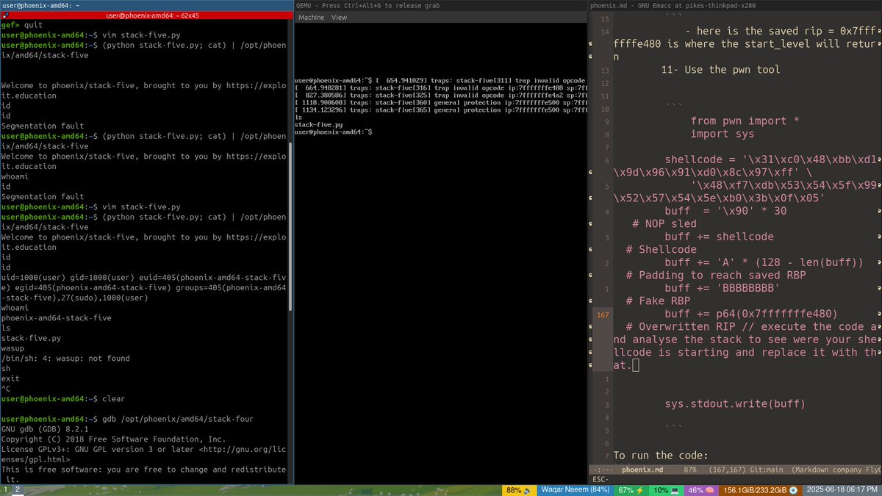
Task: Click the 'gef> quit' line in the terminal
Action: (22, 24)
